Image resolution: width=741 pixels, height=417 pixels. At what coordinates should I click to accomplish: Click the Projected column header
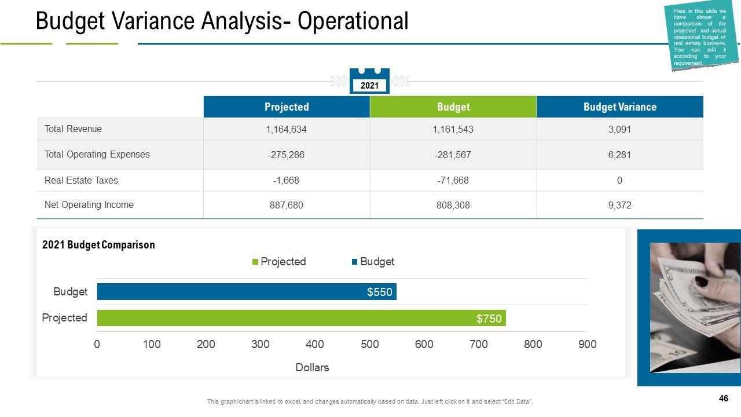(287, 107)
